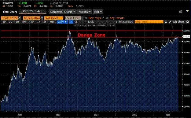Click the Edit Chart button
The image size is (191, 118).
tap(177, 22)
